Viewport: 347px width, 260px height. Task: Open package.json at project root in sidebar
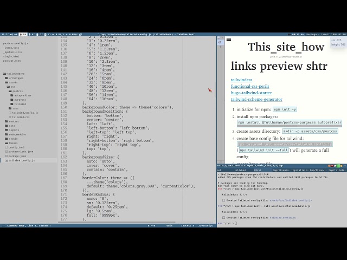point(16,156)
